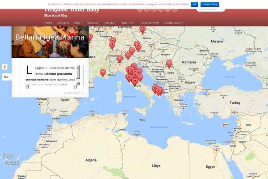268x179 pixels.
Task: Expand the Collaborazioni menu
Action: coord(174,23)
